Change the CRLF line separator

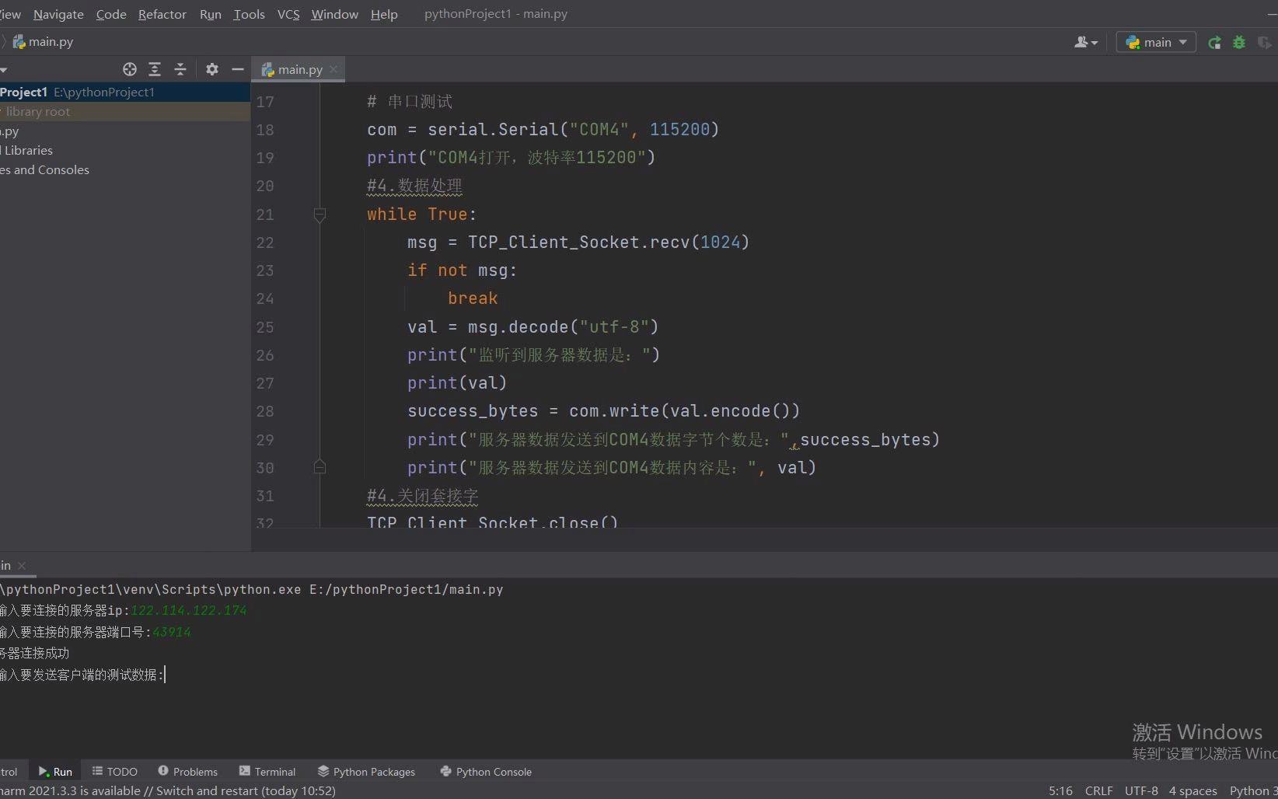click(1098, 790)
